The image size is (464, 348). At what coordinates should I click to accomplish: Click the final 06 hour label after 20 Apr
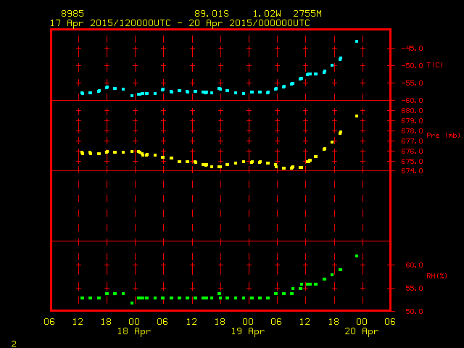[x=390, y=322]
